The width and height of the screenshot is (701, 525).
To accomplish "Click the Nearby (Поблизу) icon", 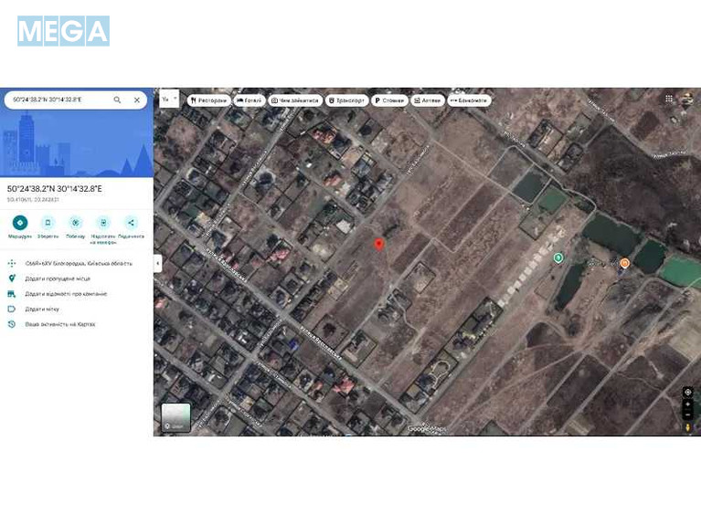I will click(76, 223).
